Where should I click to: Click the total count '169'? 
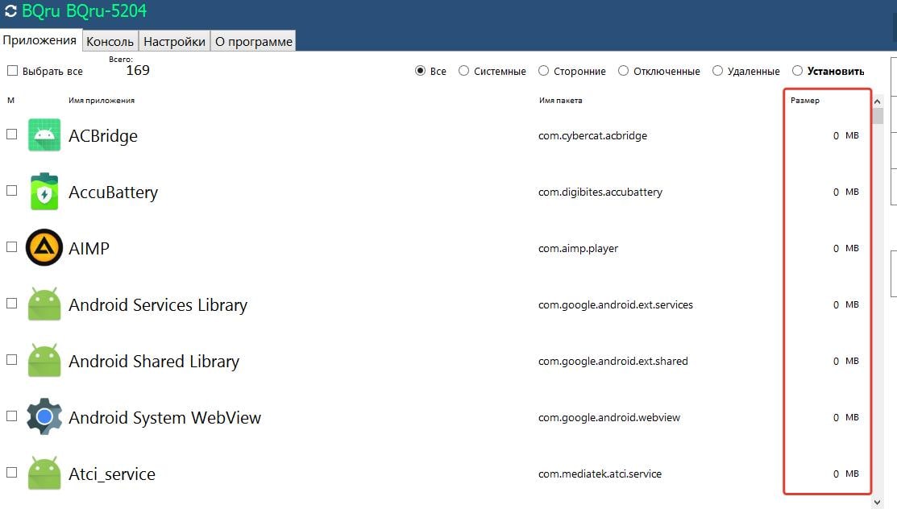tap(138, 70)
